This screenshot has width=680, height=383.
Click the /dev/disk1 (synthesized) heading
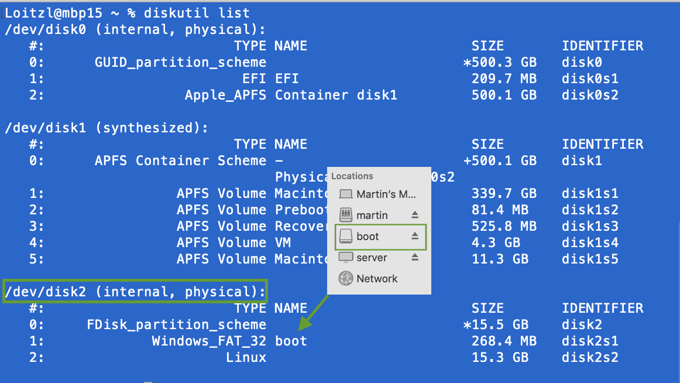click(x=107, y=128)
